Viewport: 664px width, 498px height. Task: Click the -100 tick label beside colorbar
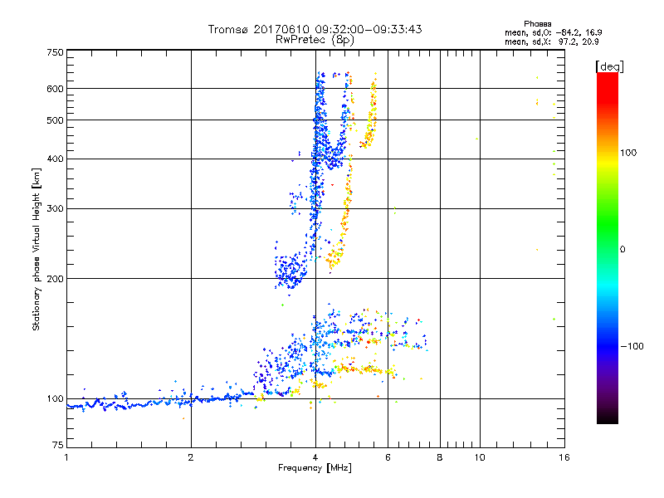point(634,345)
